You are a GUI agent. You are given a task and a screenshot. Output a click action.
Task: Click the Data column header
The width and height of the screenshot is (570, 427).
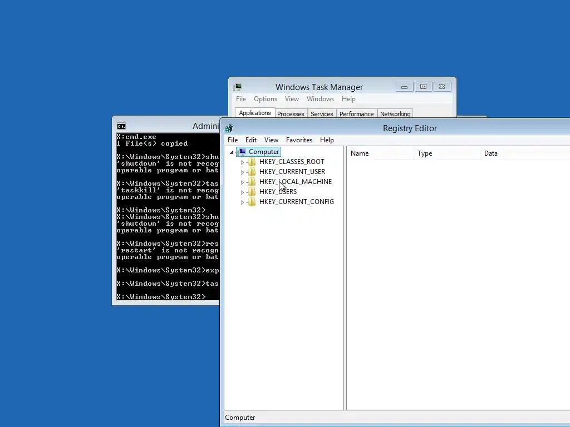[525, 153]
